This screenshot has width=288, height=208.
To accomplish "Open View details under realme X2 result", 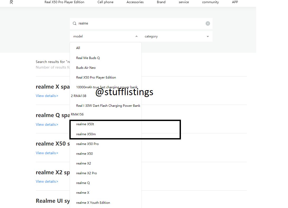I will coord(47,182).
